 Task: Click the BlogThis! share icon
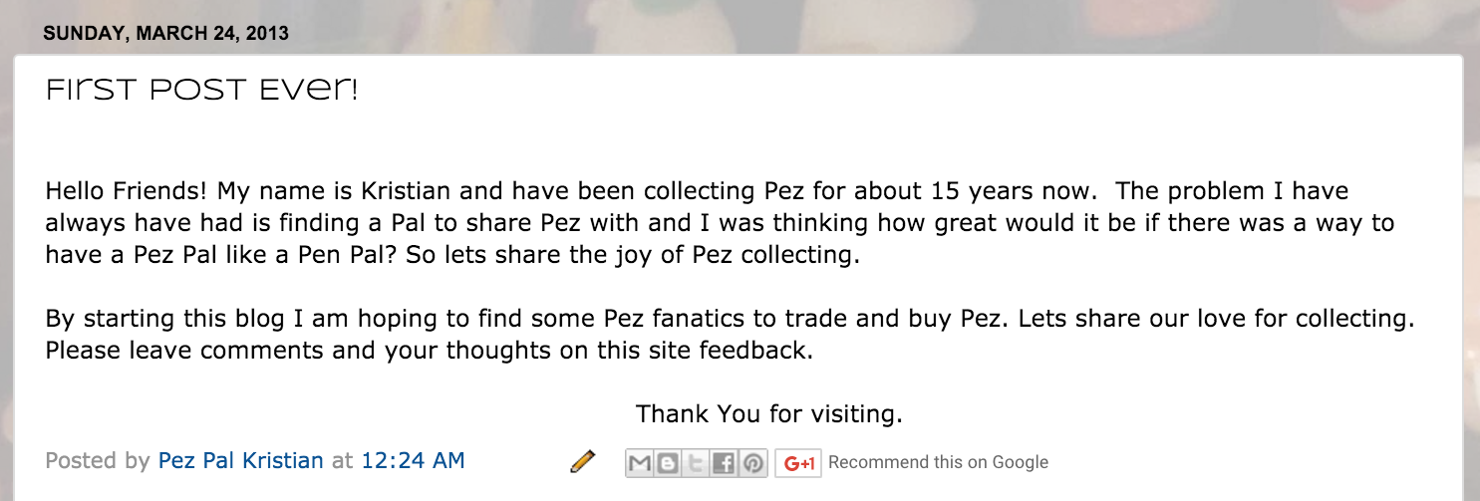pos(668,463)
